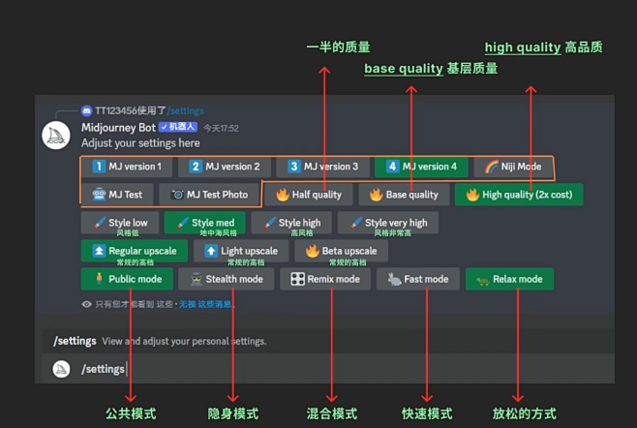Image resolution: width=637 pixels, height=428 pixels.
Task: Click Midjourney Bot username
Action: coord(118,128)
